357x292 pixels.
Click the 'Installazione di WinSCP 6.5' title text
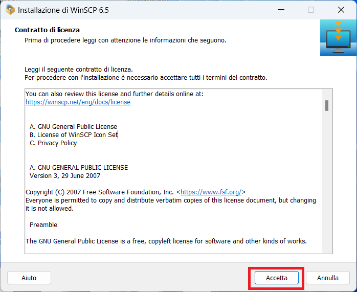[x=63, y=10]
